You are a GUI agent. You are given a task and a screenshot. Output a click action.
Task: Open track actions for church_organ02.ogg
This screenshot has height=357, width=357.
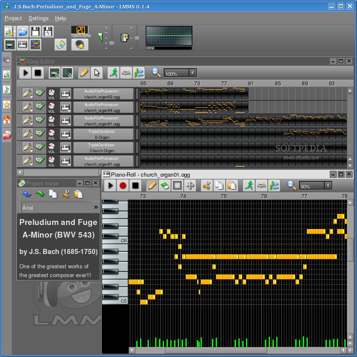28,93
